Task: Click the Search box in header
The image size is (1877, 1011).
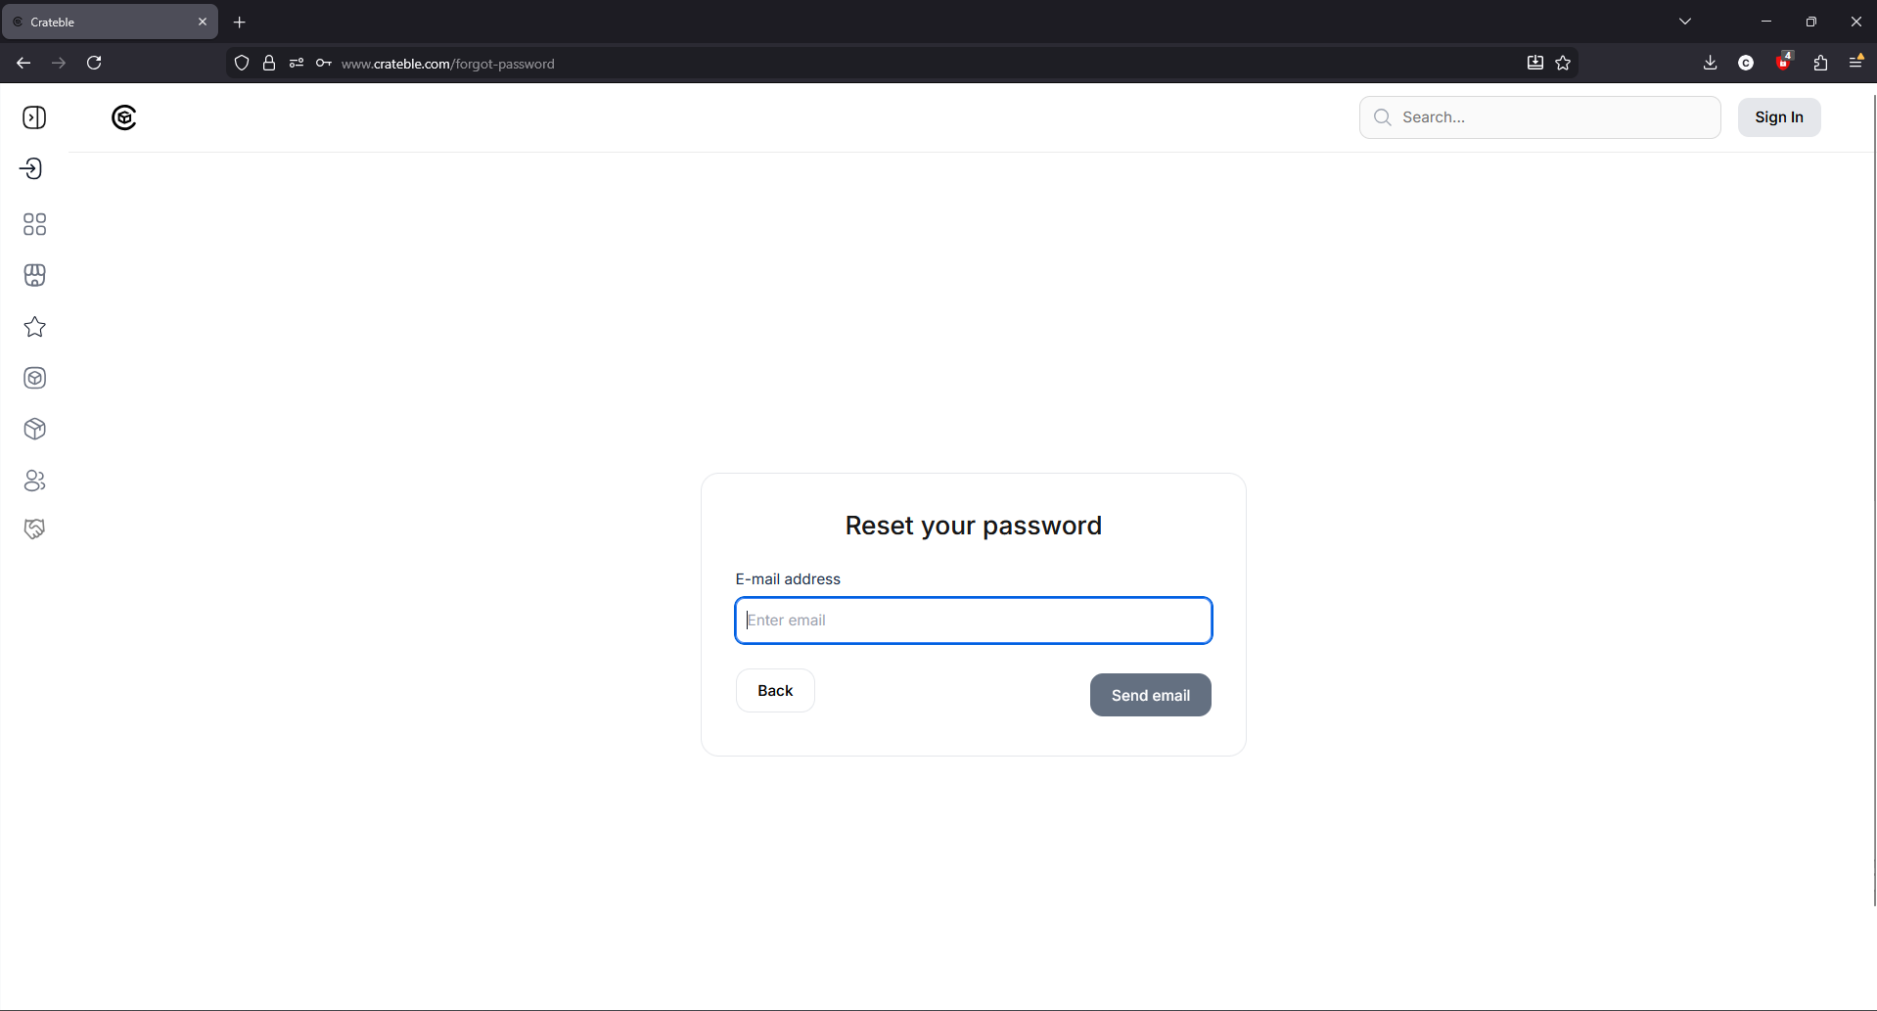Action: click(x=1540, y=117)
